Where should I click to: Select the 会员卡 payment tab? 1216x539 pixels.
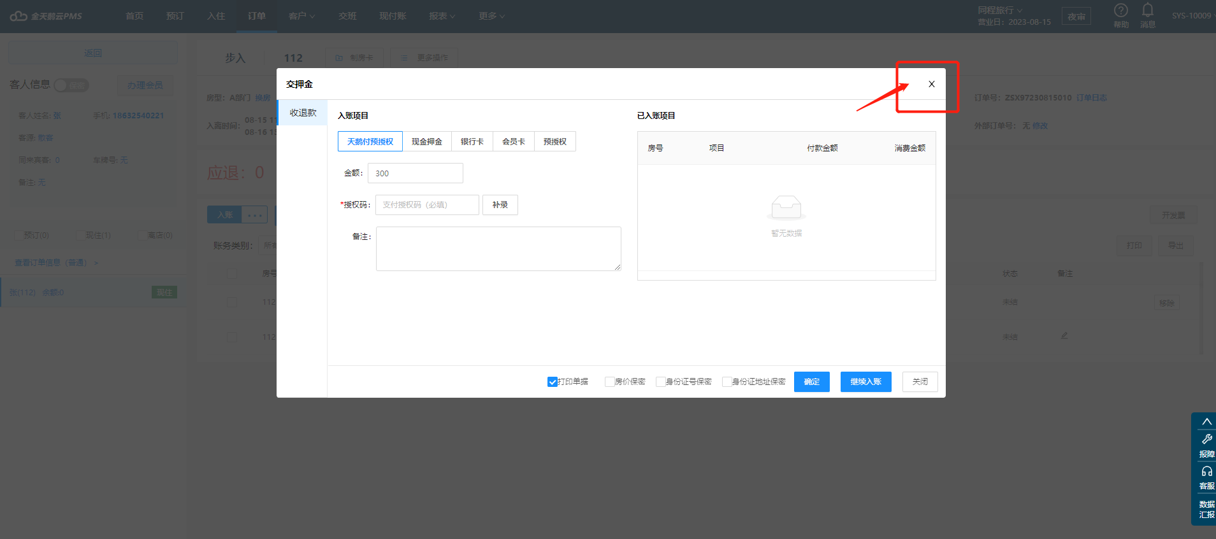pyautogui.click(x=514, y=141)
